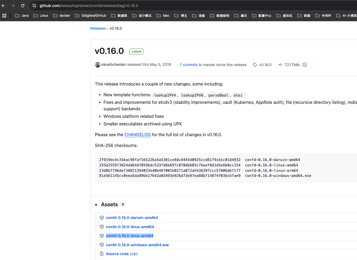Open the Linux bookmarks folder
Screen dimensions: 357x260
[41, 16]
